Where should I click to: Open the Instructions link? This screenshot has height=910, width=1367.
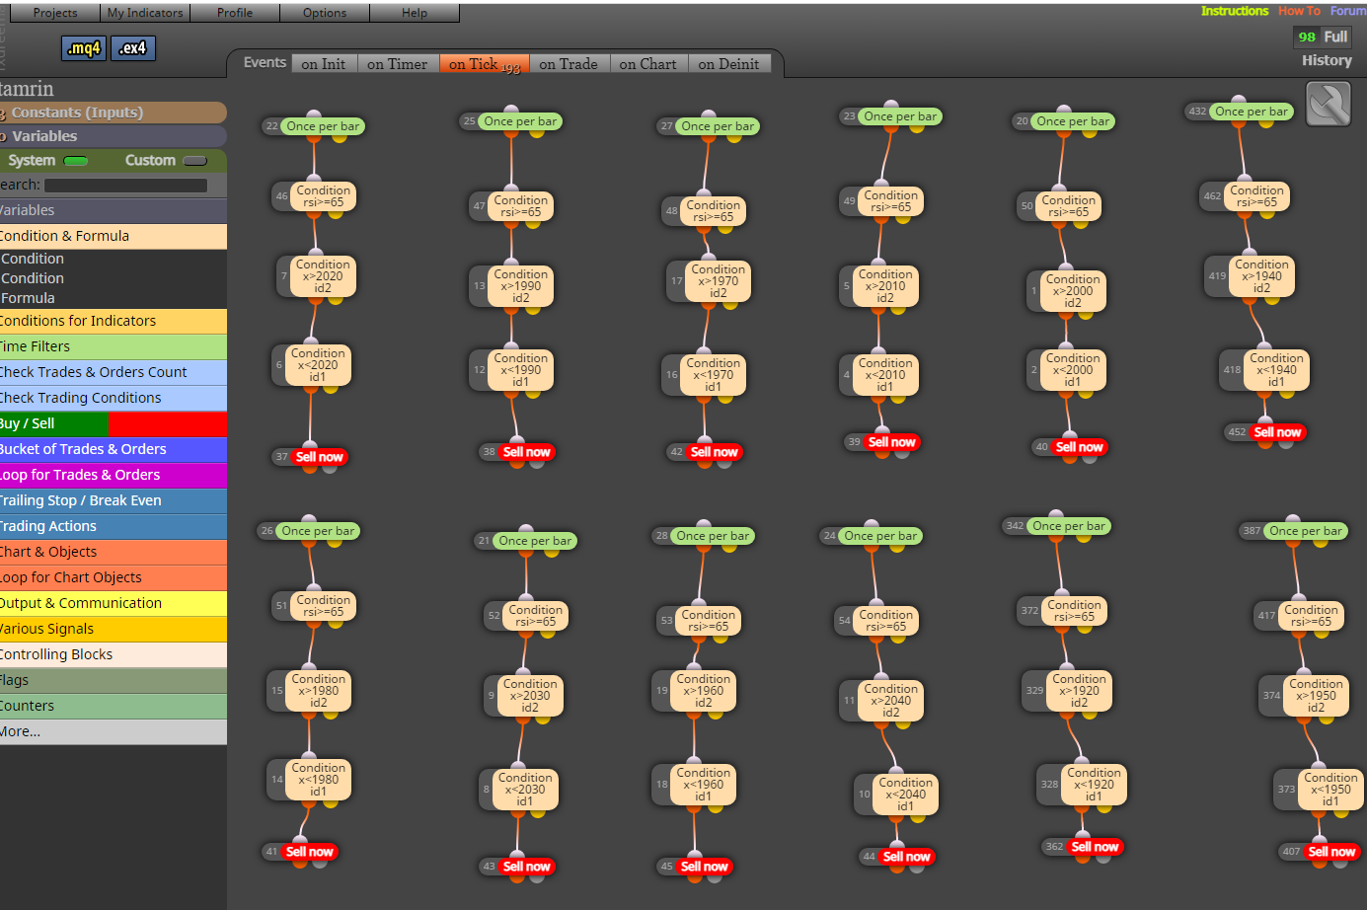1235,11
